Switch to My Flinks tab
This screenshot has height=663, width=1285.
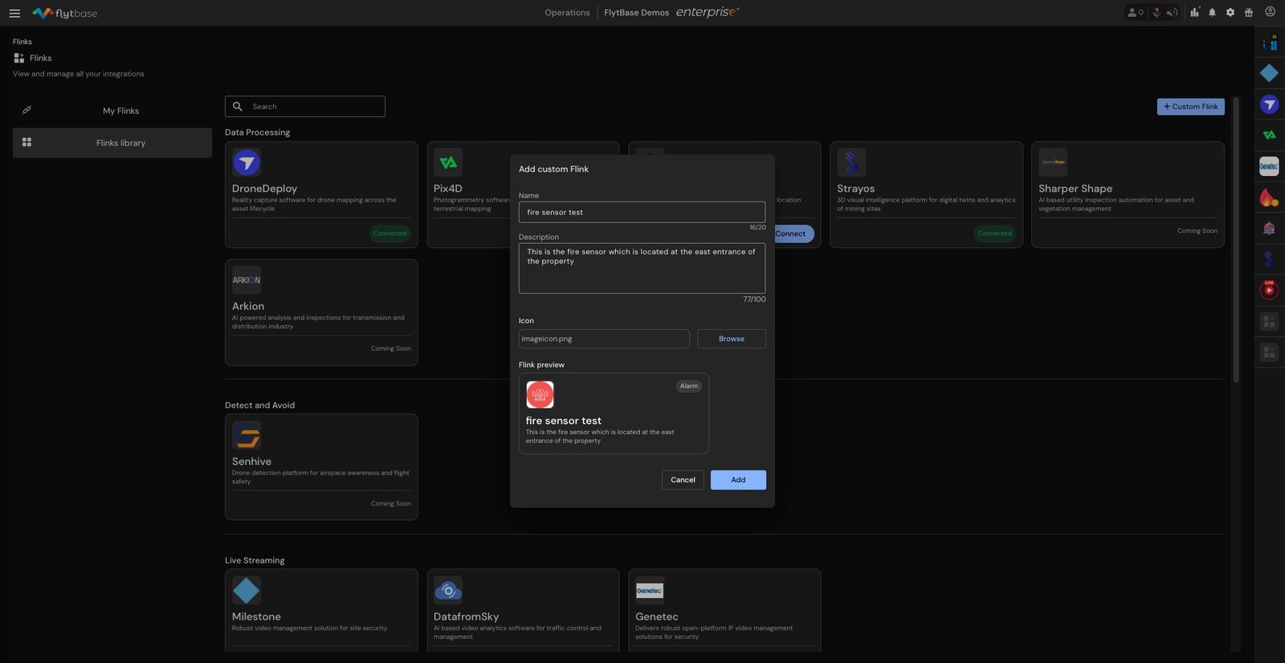[112, 111]
